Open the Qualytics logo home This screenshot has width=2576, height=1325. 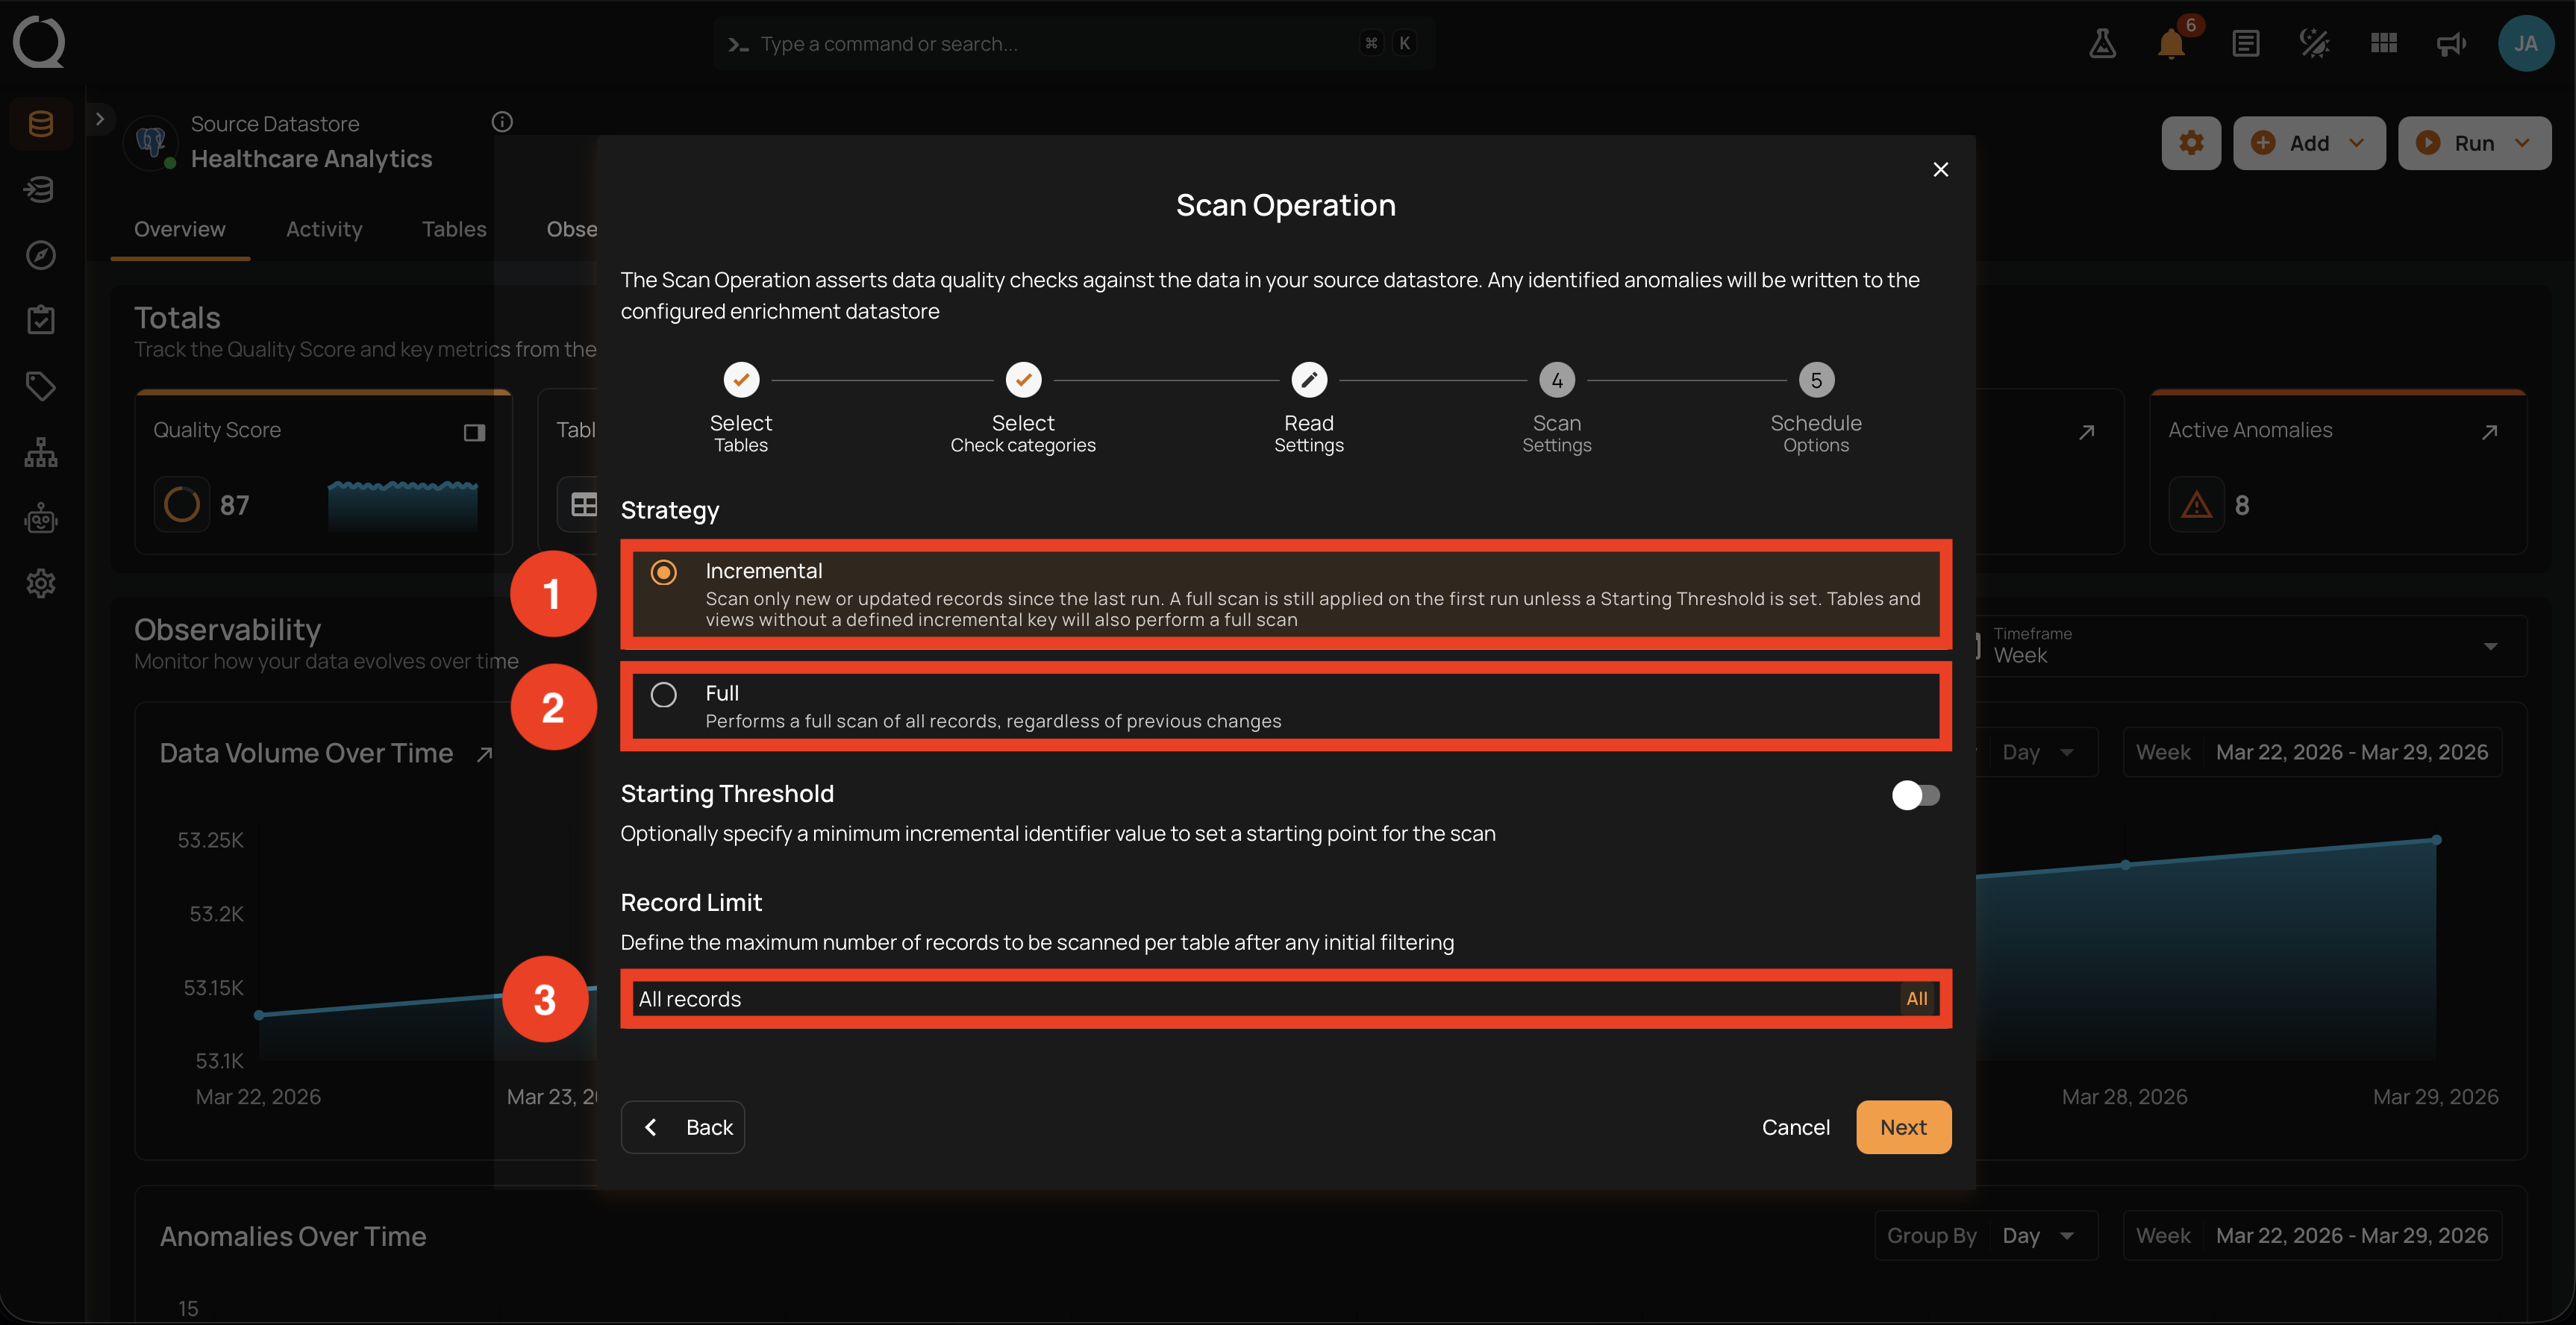pyautogui.click(x=39, y=43)
